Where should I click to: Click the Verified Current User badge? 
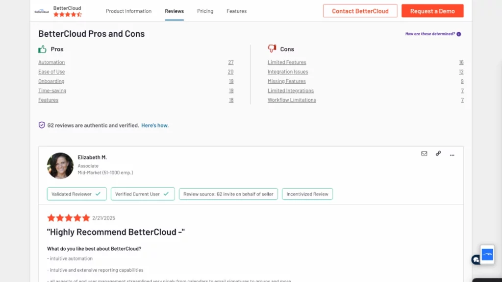click(143, 194)
